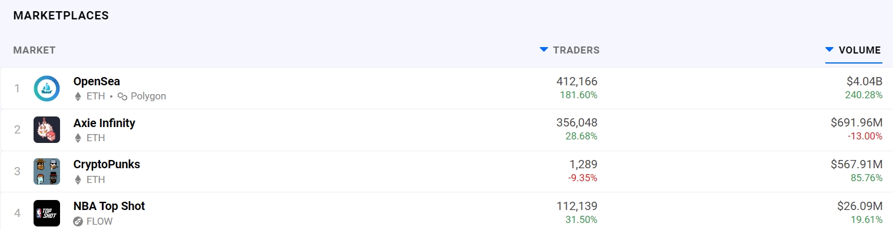This screenshot has width=893, height=230.
Task: Open the Axie Infinity name link
Action: (104, 123)
